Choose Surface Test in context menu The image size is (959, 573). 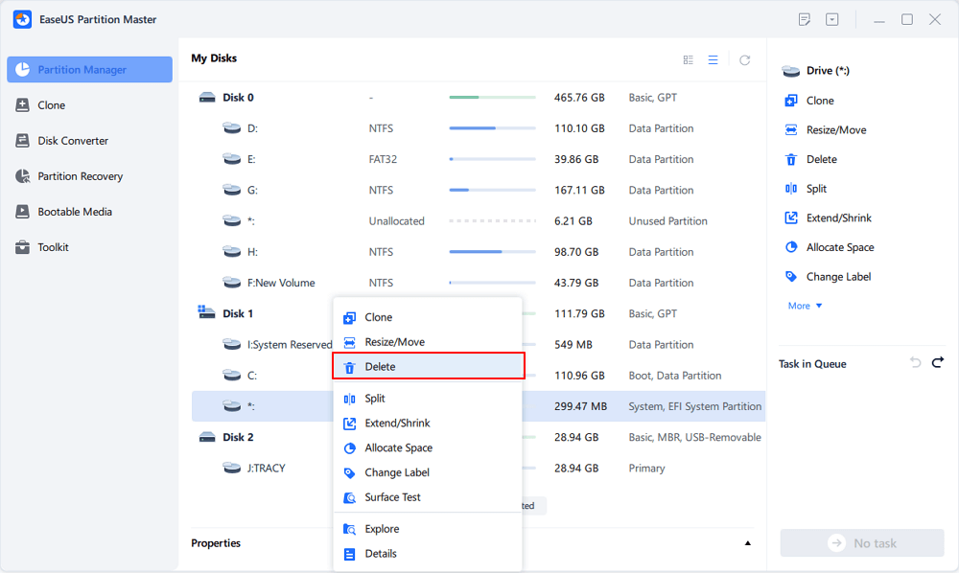[x=392, y=497]
